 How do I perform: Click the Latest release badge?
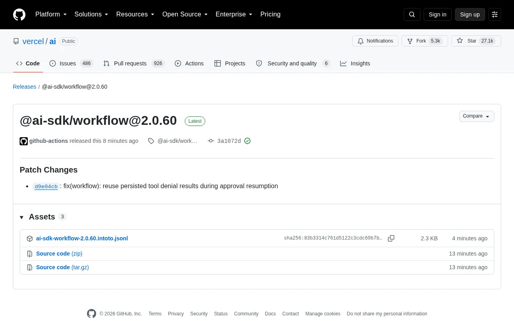pos(195,121)
